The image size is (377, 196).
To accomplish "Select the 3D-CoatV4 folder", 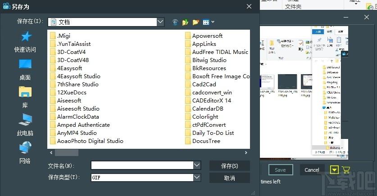I will (68, 52).
